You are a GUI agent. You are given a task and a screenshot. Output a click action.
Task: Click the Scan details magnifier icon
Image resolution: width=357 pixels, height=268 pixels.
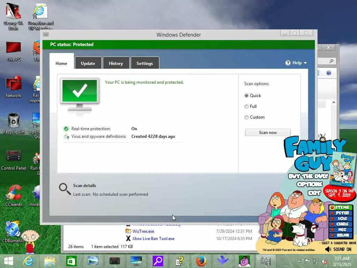(64, 189)
